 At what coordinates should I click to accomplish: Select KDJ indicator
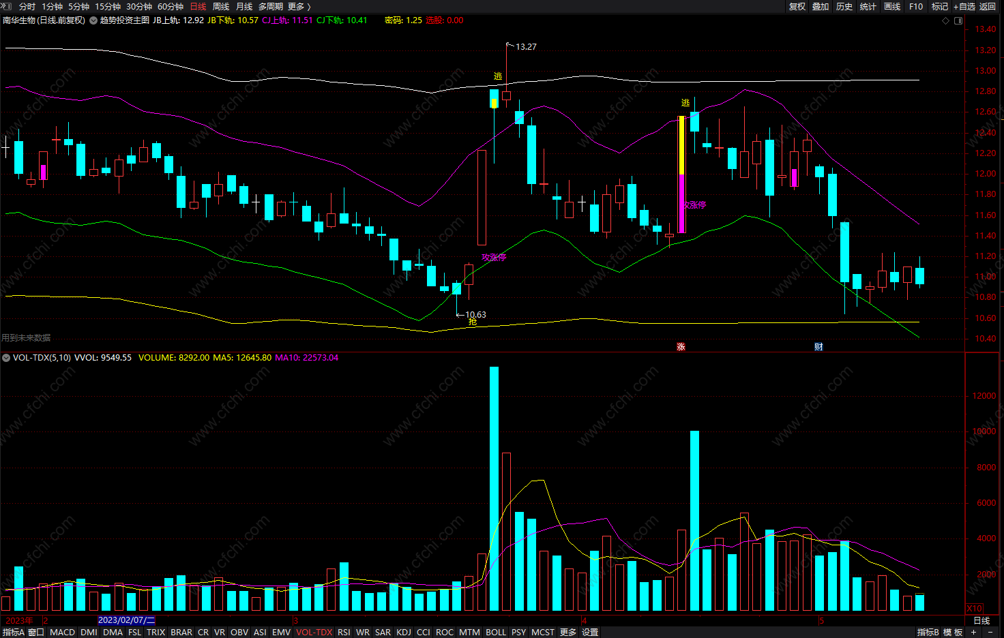click(x=404, y=633)
